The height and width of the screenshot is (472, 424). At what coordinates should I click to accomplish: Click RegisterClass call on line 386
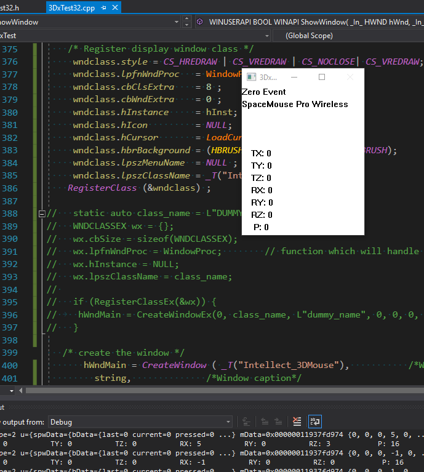[x=102, y=188]
